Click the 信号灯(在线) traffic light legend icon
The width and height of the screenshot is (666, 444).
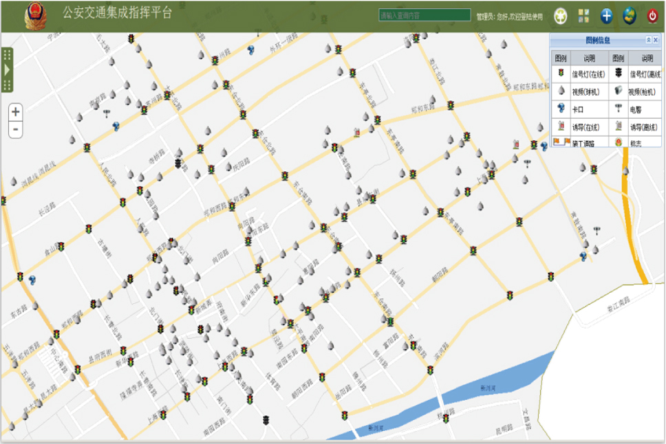tap(560, 74)
